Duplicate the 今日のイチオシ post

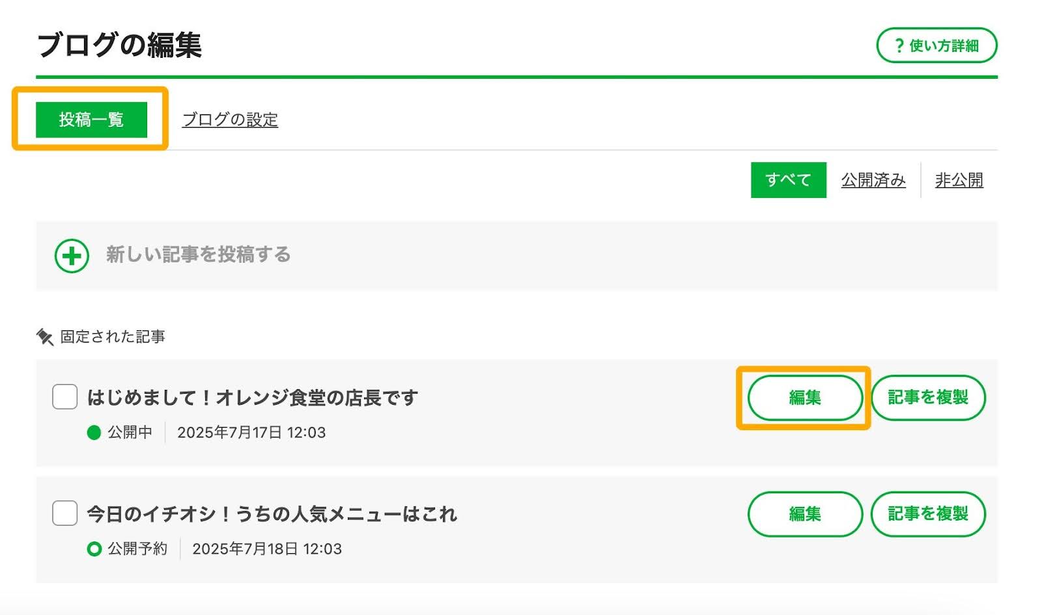click(928, 514)
